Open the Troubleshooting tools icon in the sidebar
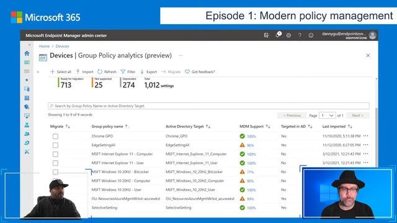Viewport: 397px width, 223px height. pos(27,152)
